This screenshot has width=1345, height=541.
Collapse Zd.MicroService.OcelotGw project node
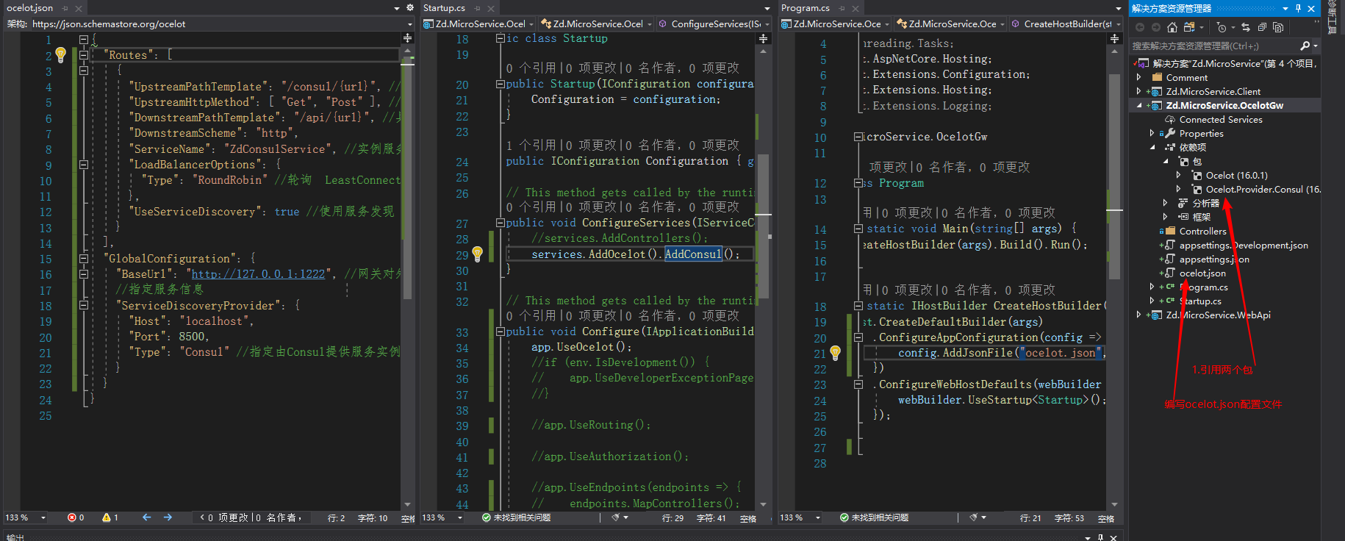[1139, 105]
